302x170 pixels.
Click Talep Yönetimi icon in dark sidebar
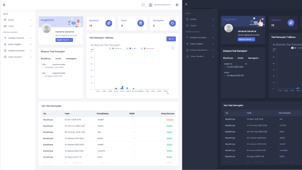click(187, 56)
